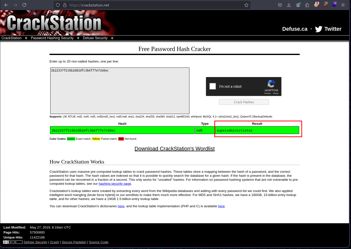351x249 pixels.
Task: Open the Firefox hamburger menu
Action: (x=343, y=5)
